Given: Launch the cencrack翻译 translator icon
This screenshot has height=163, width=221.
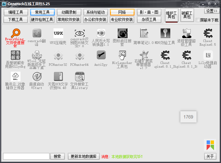Looking at the screenshot, I should [37, 33].
